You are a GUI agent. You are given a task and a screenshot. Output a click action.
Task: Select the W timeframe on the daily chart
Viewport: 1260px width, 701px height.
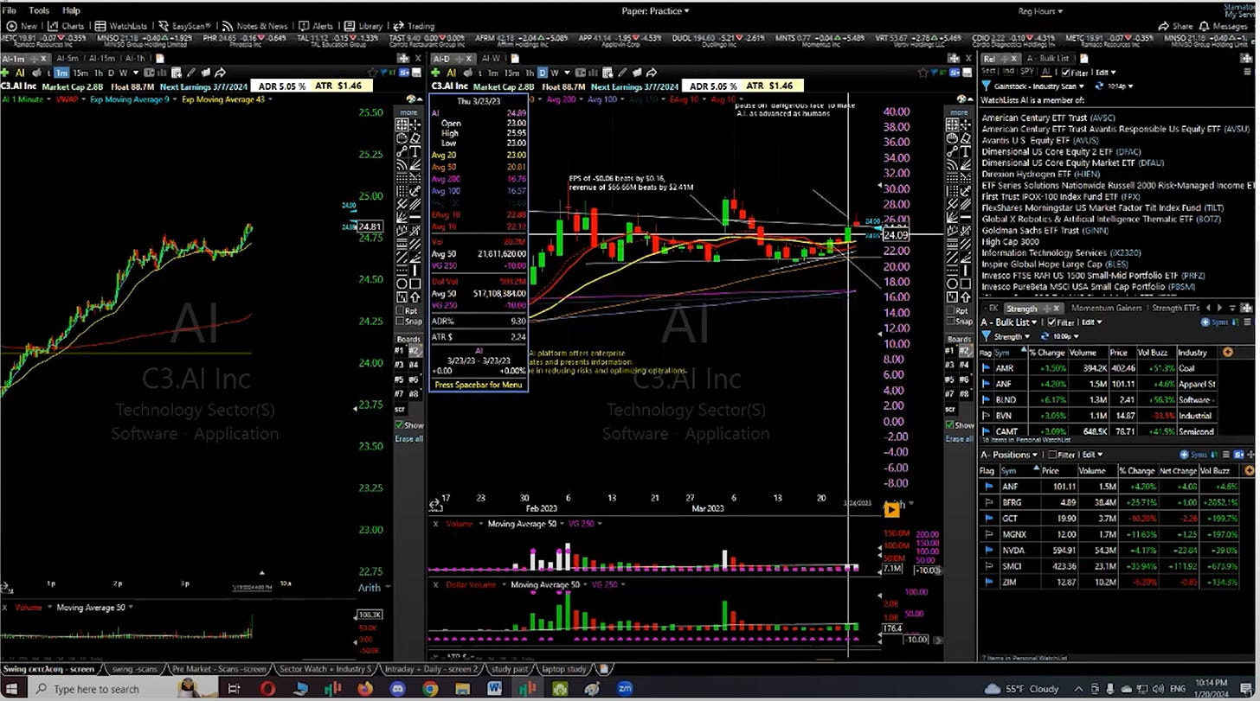click(553, 73)
